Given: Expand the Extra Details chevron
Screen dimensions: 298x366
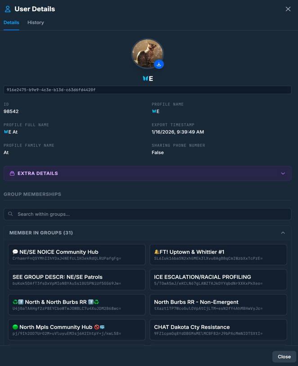Looking at the screenshot, I should pos(283,174).
